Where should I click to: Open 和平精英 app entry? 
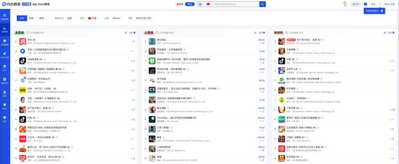click(x=334, y=90)
